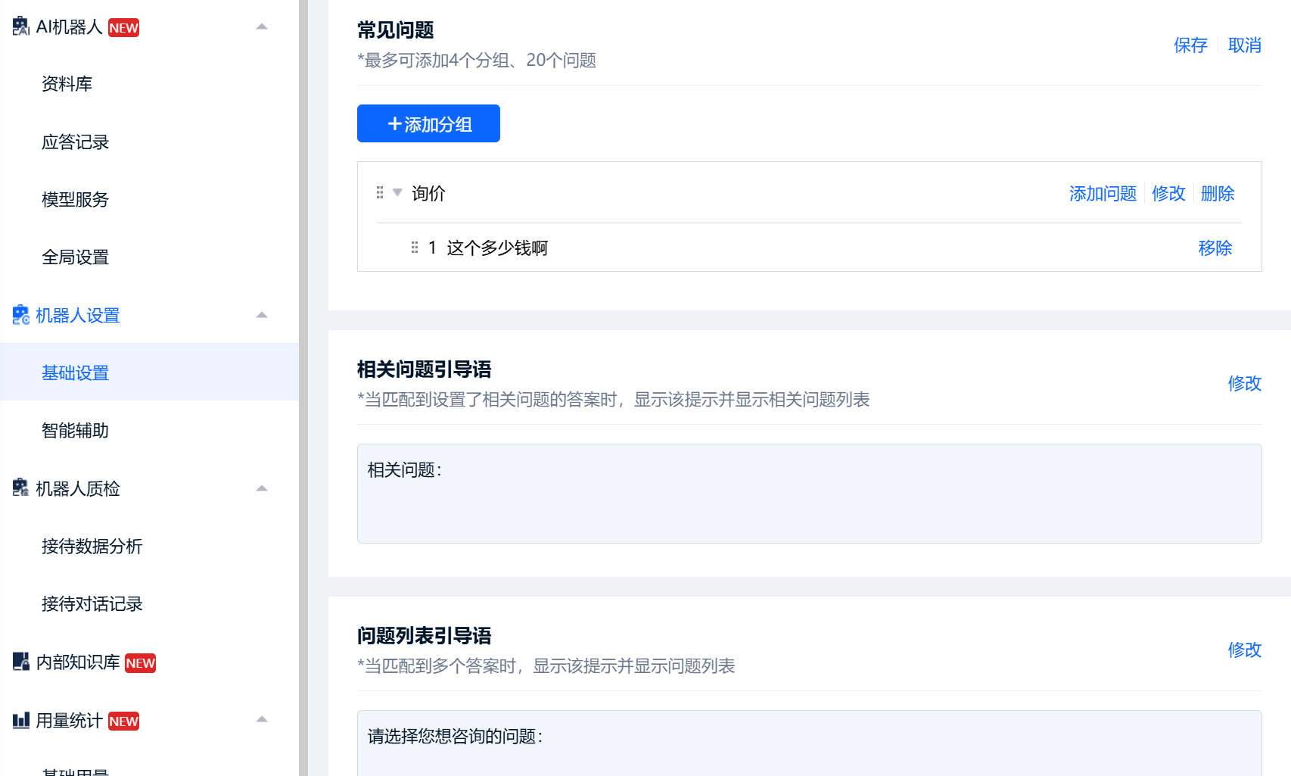1291x776 pixels.
Task: Collapse the 机器人设置 section arrow
Action: 262,315
